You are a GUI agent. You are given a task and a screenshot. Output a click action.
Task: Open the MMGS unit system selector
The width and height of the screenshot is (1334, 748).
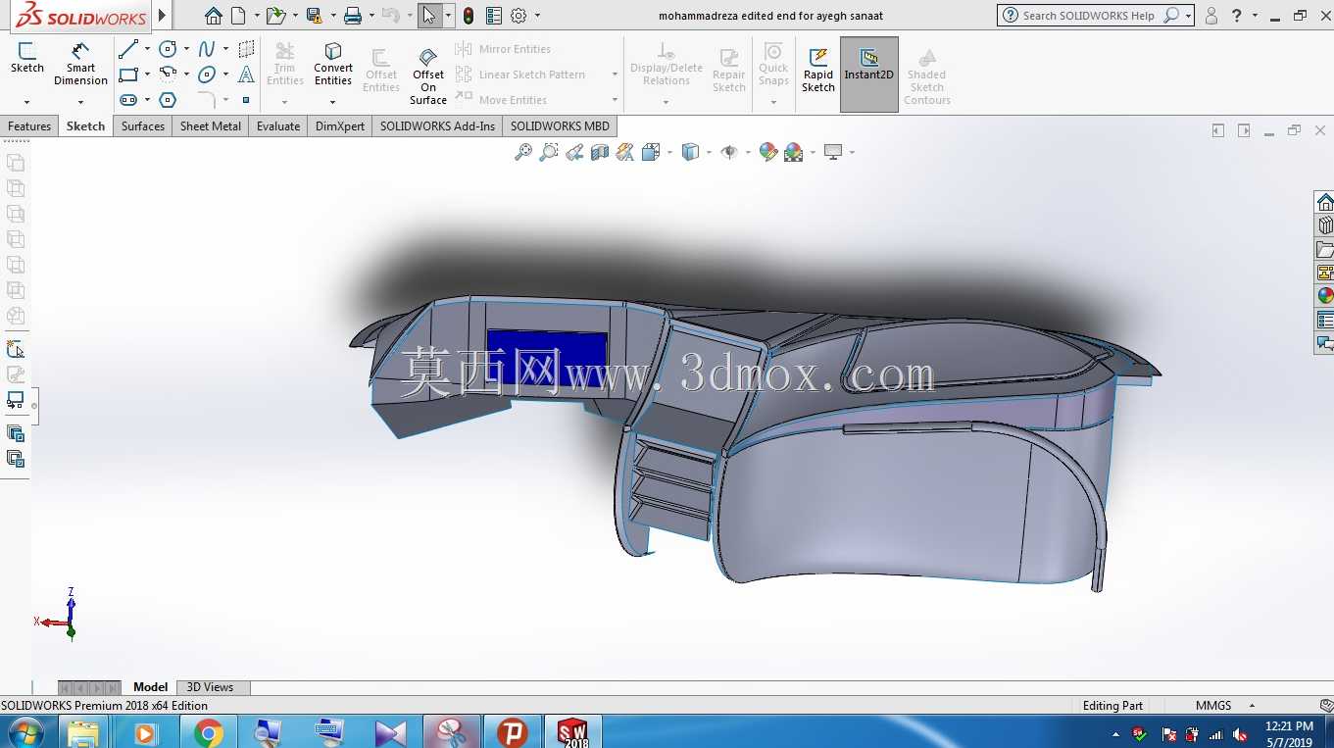tap(1225, 706)
